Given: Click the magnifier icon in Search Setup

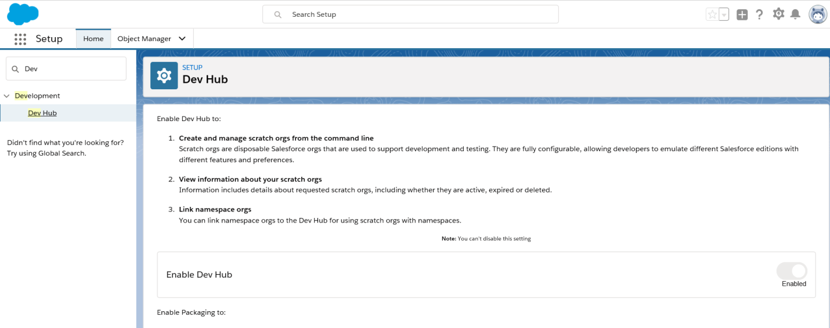Looking at the screenshot, I should pos(278,14).
